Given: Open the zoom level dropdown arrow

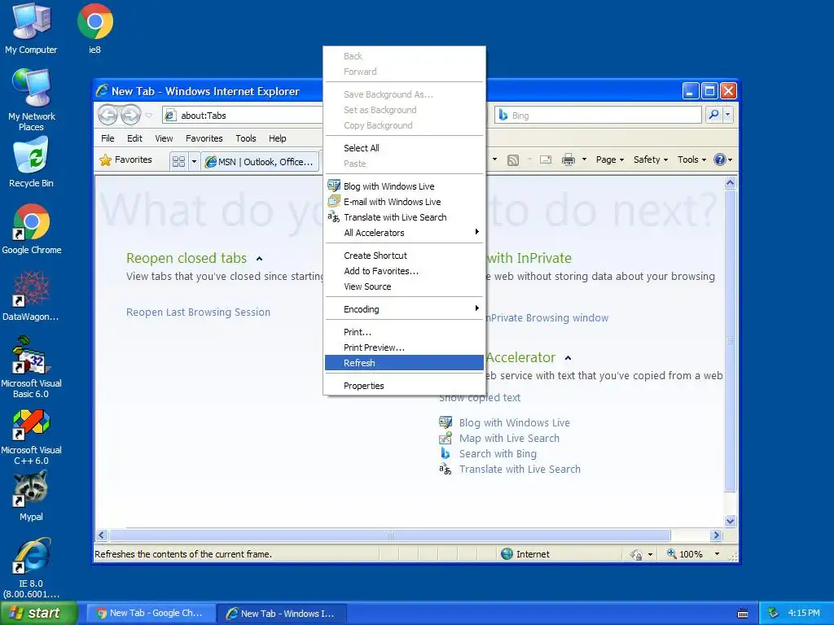Looking at the screenshot, I should [717, 554].
